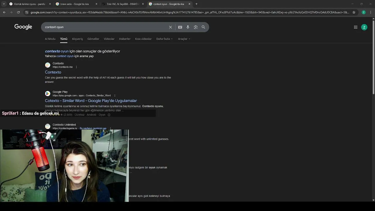
Task: Select the Tümü search tab
Action: click(64, 39)
